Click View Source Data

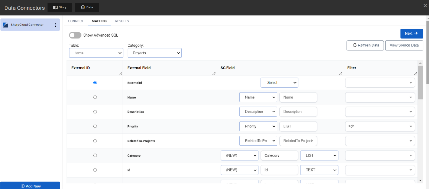[x=404, y=45]
